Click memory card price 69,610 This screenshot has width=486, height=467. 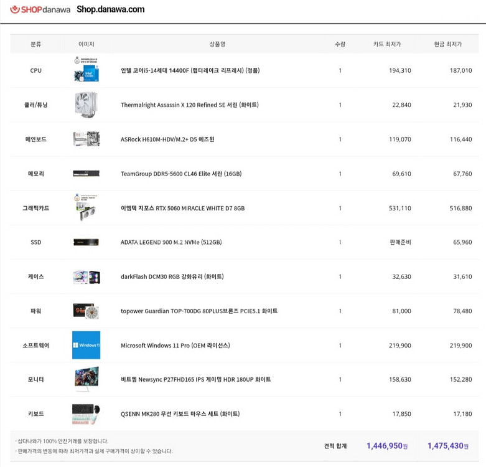[401, 174]
